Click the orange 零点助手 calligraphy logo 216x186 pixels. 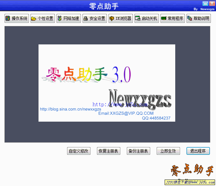192,171
